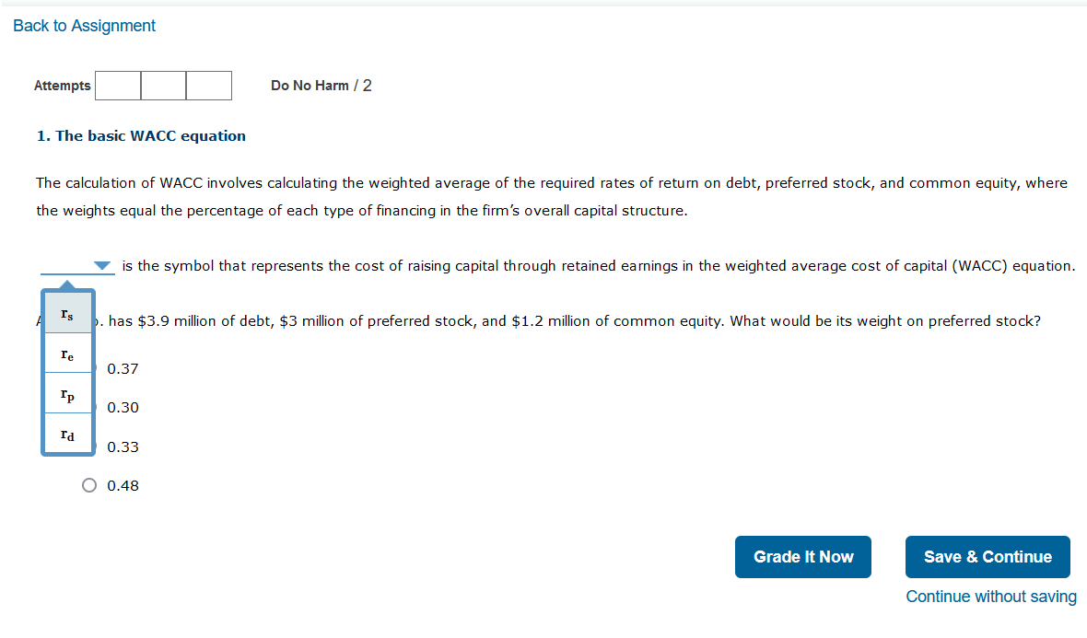This screenshot has height=638, width=1087.
Task: Select the 0.48 answer option
Action: point(89,485)
